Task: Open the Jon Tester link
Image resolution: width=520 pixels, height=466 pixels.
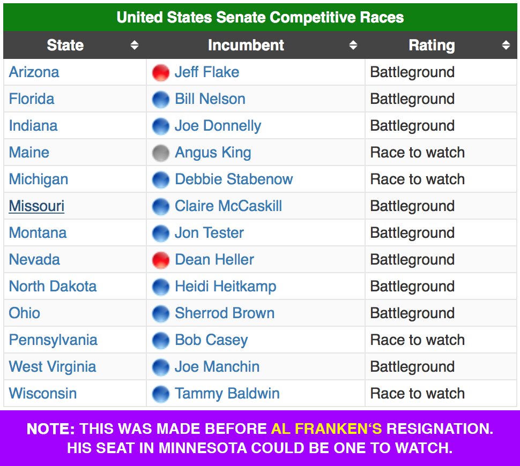Action: coord(209,232)
